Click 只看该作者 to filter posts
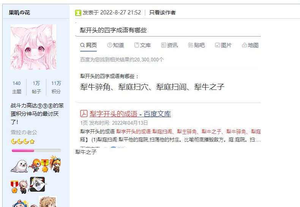This screenshot has width=300, height=207. 163,13
